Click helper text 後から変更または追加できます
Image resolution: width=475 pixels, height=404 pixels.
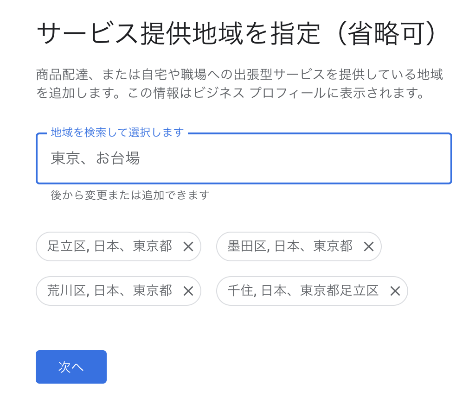tap(130, 195)
